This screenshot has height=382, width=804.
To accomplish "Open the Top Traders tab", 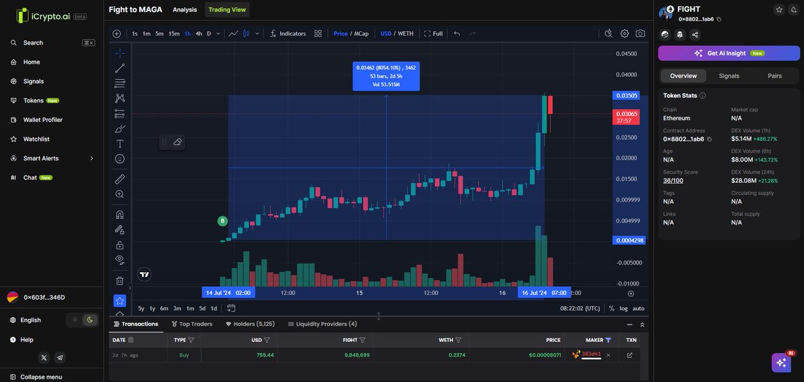I will (192, 324).
